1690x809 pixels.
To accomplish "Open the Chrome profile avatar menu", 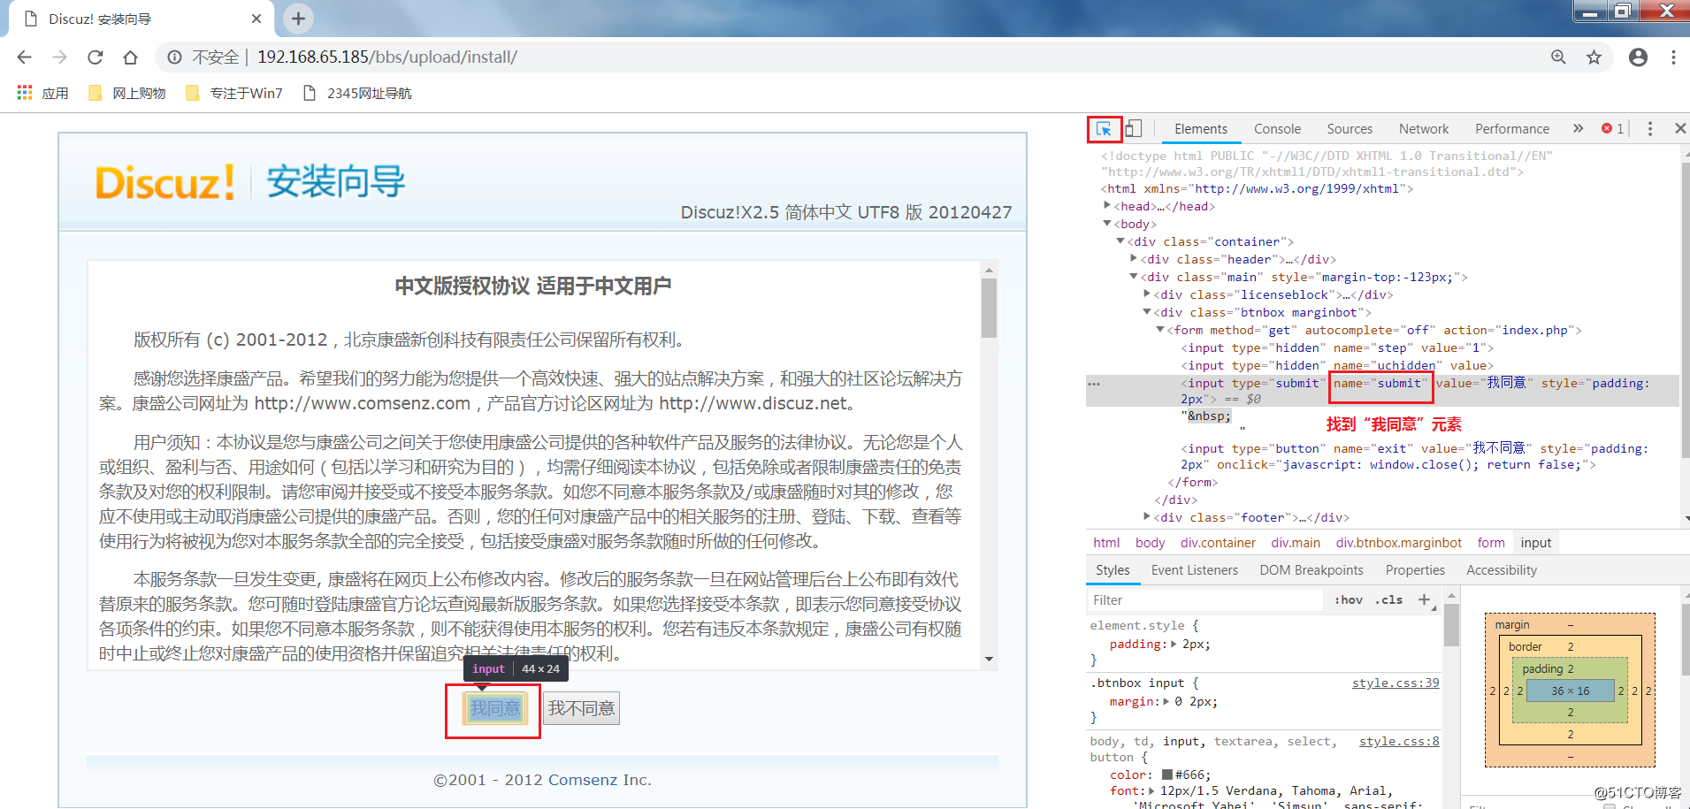I will (1638, 57).
